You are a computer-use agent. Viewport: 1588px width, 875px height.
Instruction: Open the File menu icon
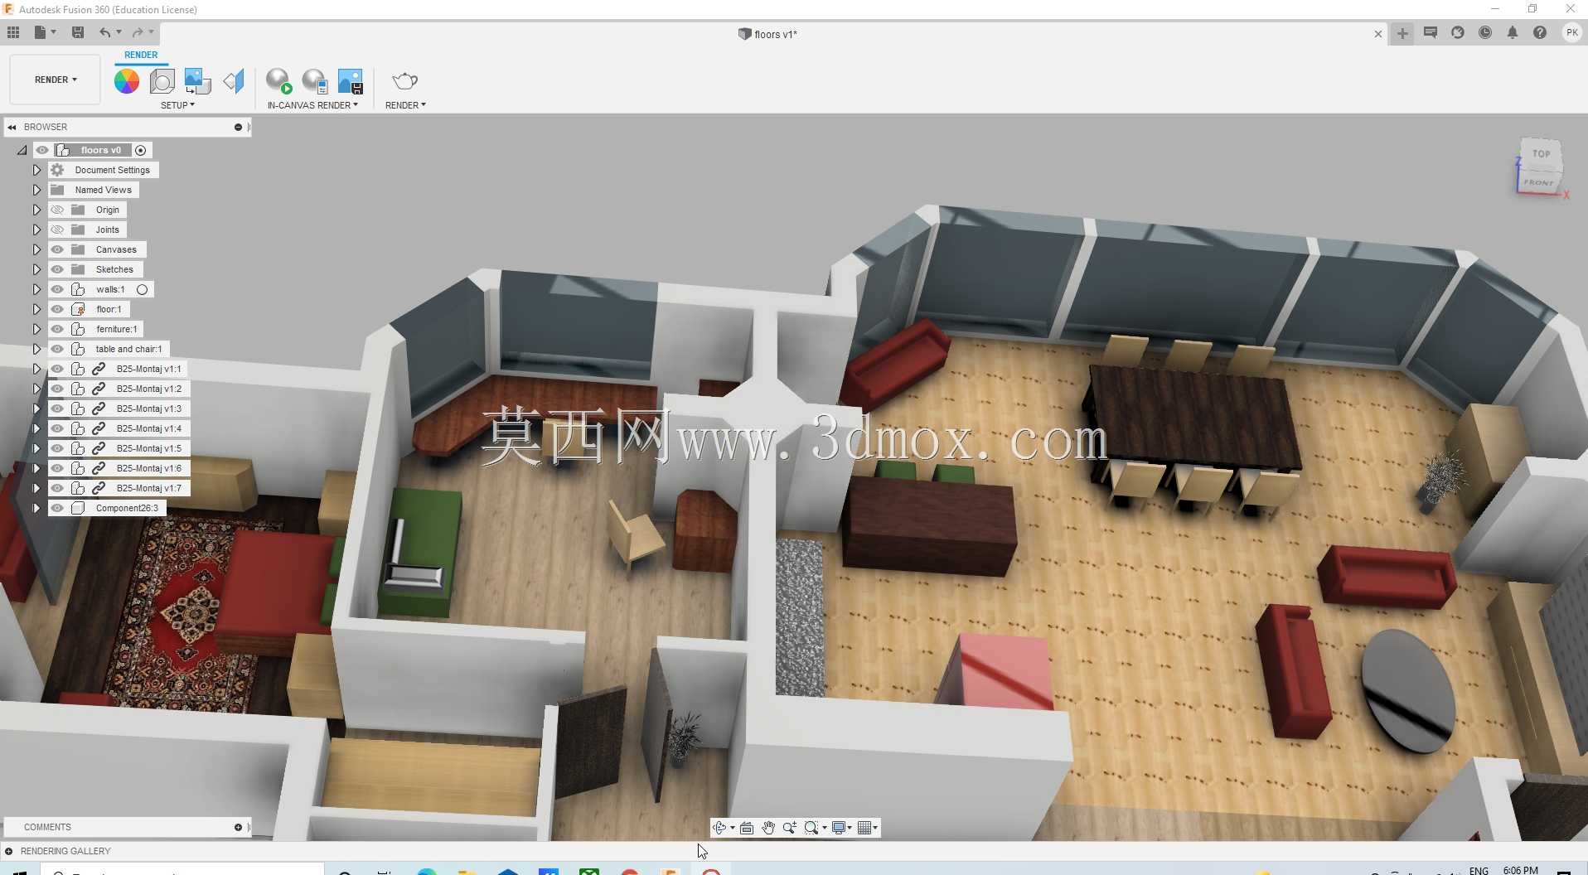pyautogui.click(x=40, y=32)
